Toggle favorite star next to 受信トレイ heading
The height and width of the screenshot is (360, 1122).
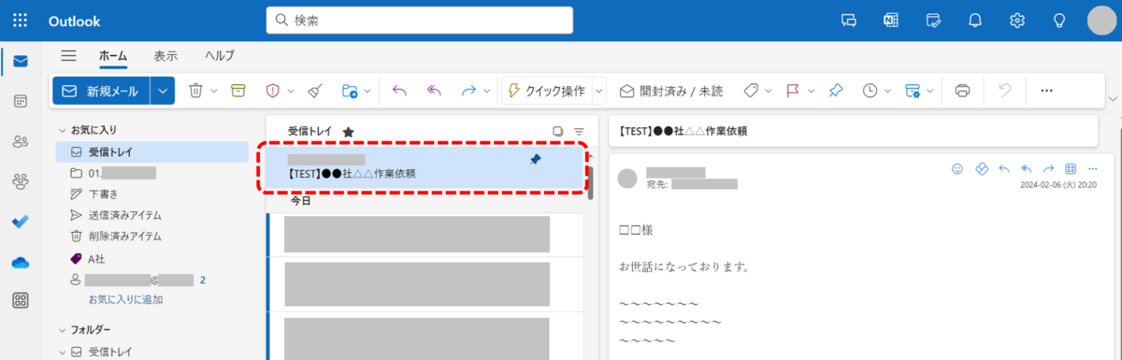click(x=348, y=132)
